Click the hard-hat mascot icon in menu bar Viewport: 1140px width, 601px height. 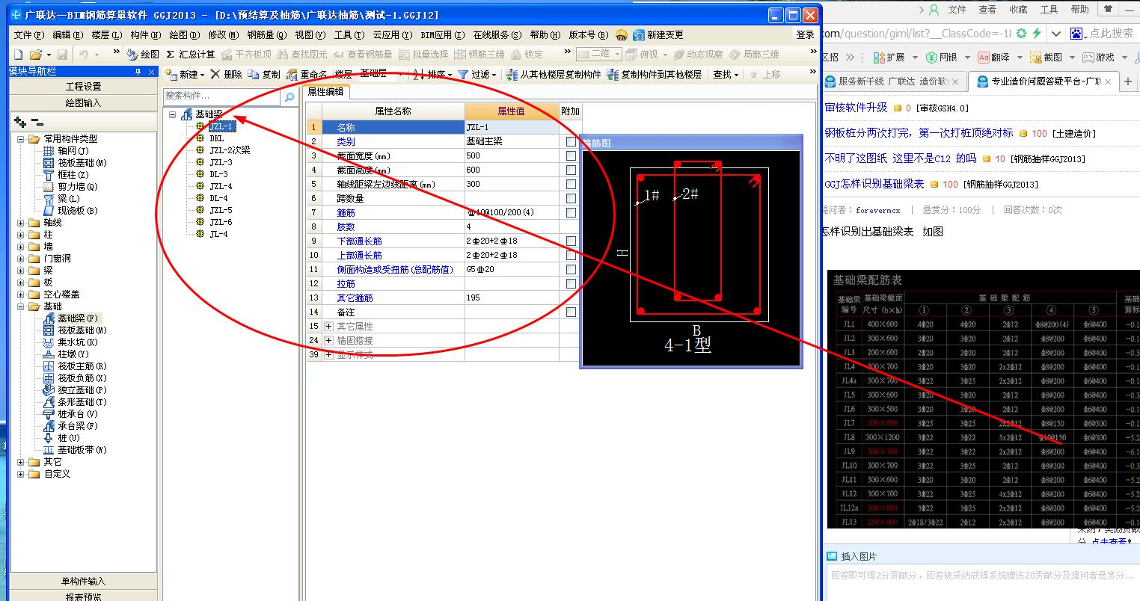(622, 35)
